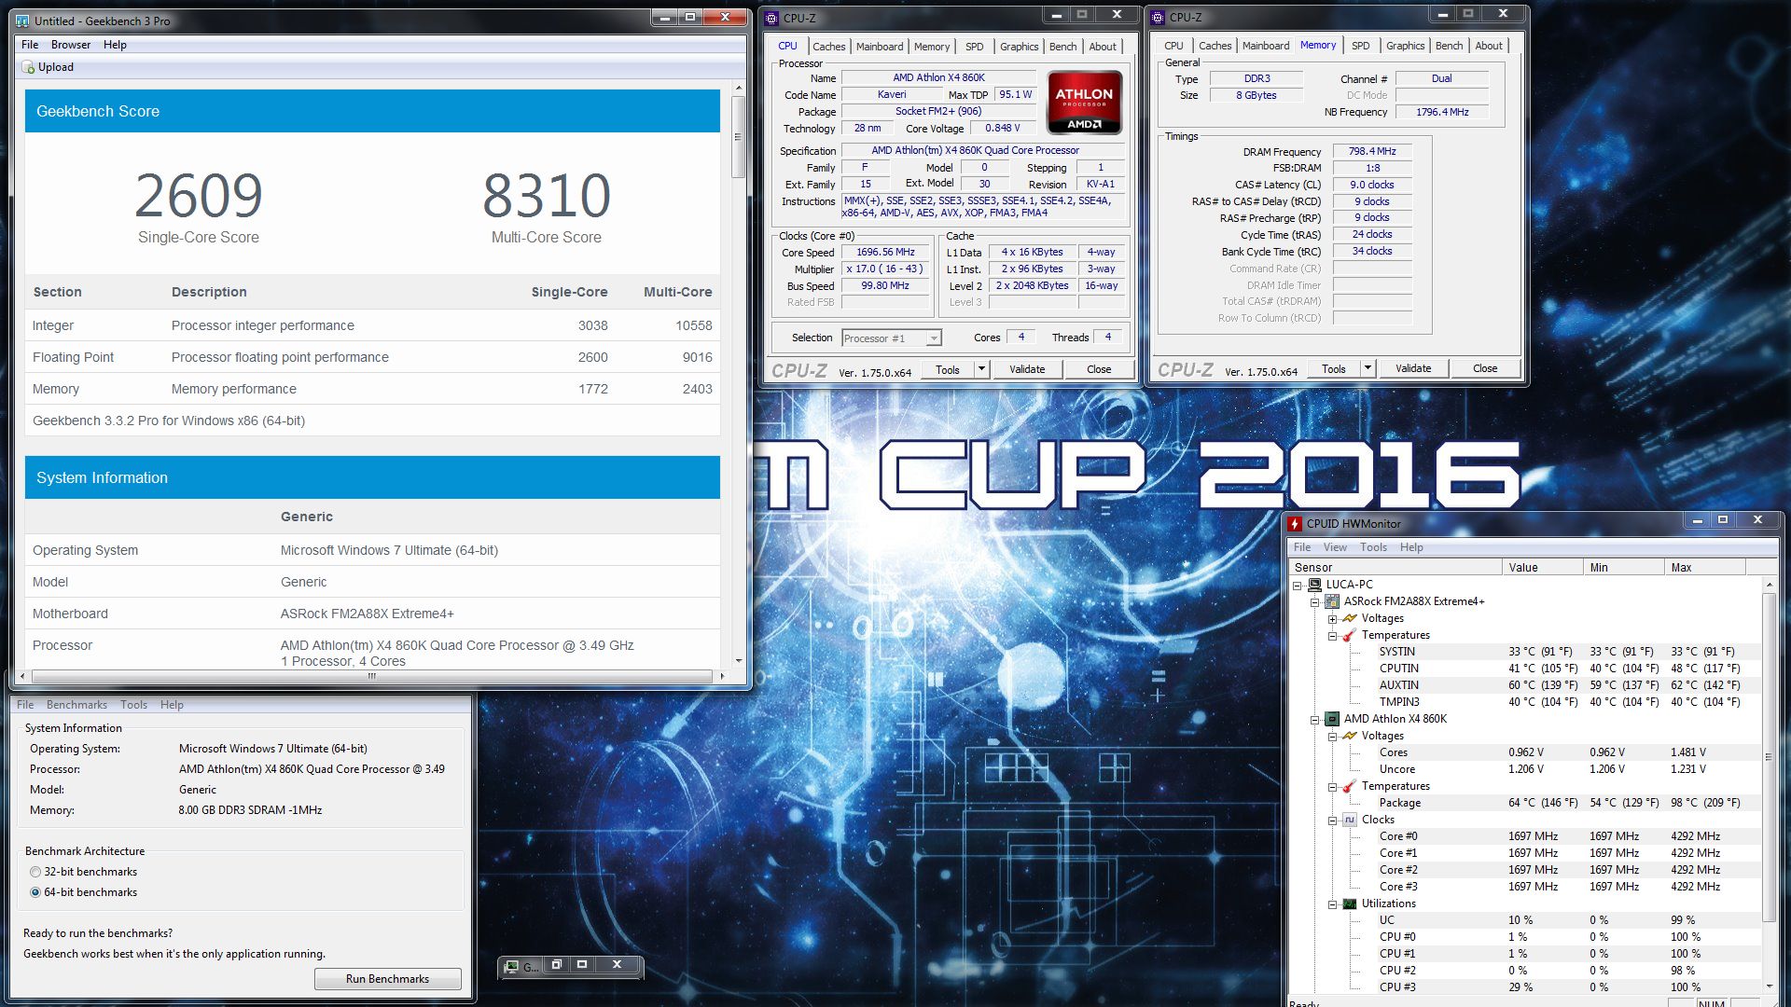Select 32-bit benchmarks radio button
The height and width of the screenshot is (1007, 1791).
pyautogui.click(x=35, y=872)
